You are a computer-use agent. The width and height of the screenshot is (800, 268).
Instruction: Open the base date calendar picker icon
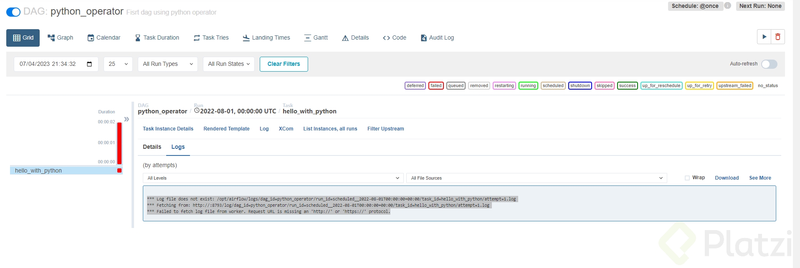(x=89, y=64)
